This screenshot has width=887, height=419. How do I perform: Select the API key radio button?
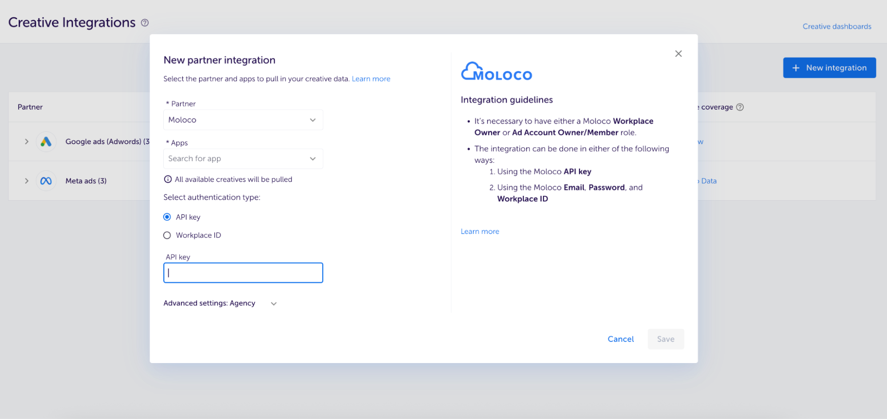(167, 217)
